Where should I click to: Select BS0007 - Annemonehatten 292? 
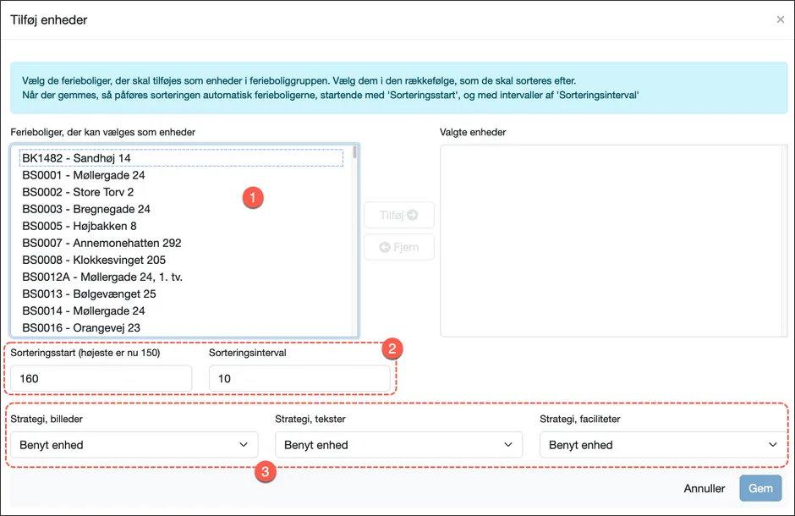(101, 243)
